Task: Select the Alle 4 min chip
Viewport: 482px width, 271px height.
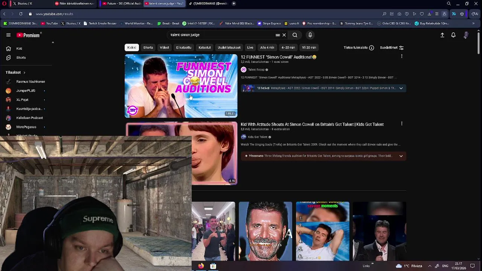Action: tap(267, 47)
